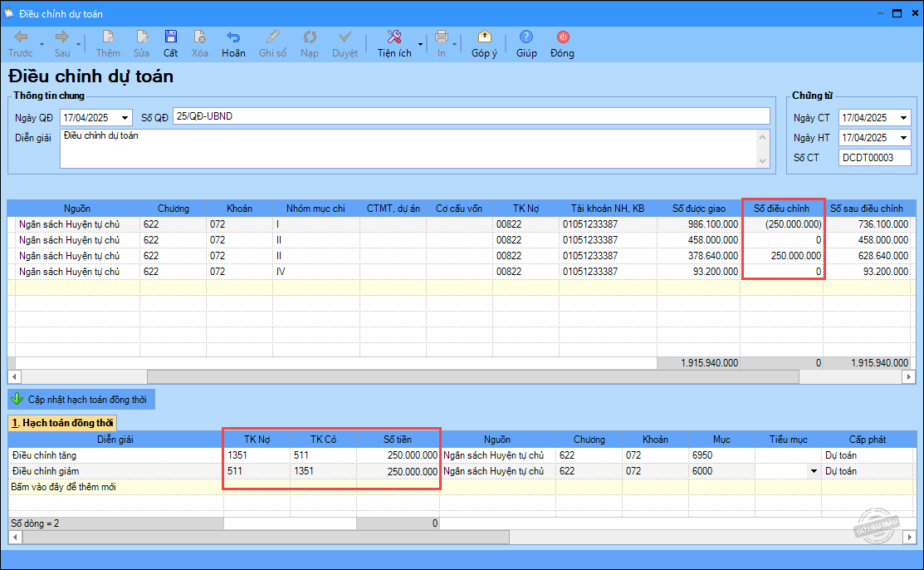The width and height of the screenshot is (924, 570).
Task: Click the Góp ý feedback icon
Action: click(x=484, y=37)
